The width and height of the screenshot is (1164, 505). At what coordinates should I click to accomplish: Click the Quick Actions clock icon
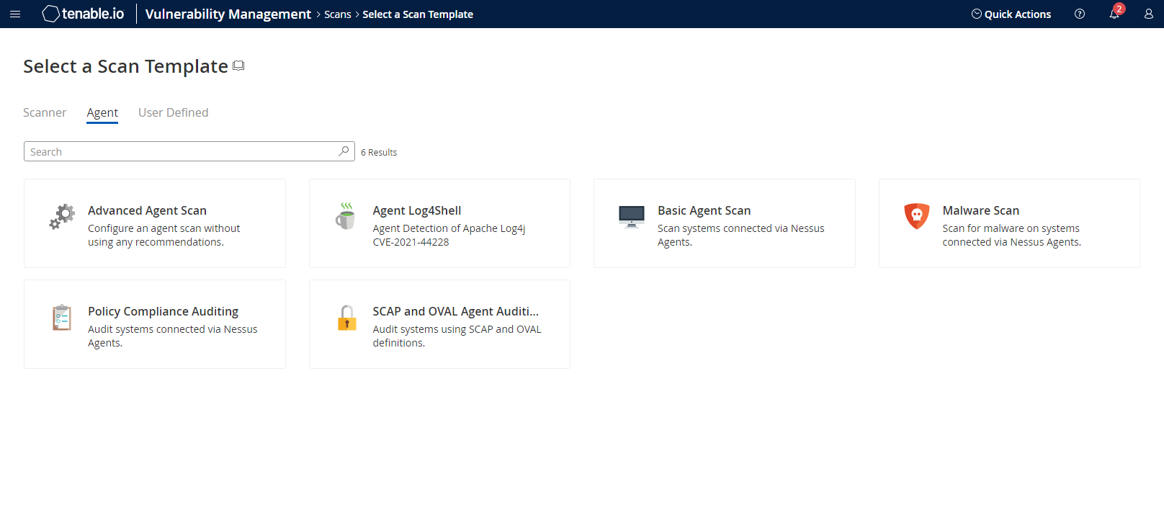[977, 14]
